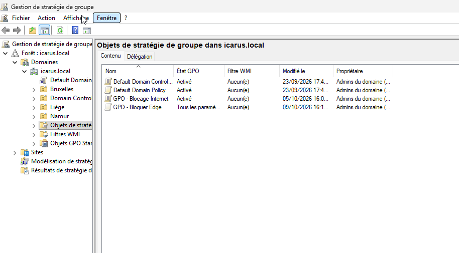Click the Liège OU icon
Screen dimensions: 459x253
point(44,107)
